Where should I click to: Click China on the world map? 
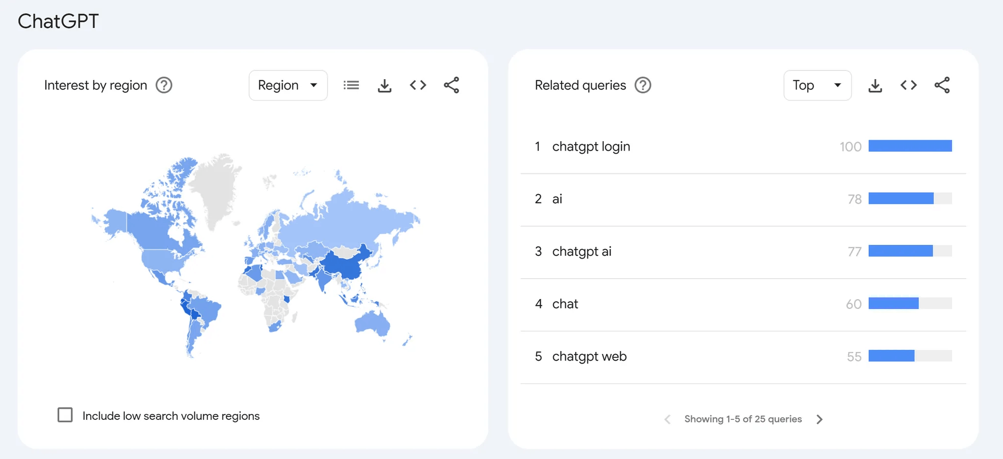pyautogui.click(x=345, y=265)
